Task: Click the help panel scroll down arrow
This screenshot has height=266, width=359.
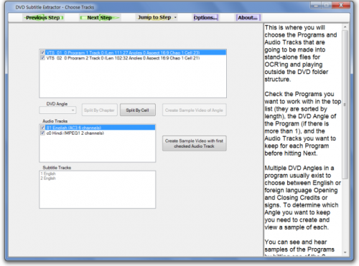Action: (x=345, y=252)
